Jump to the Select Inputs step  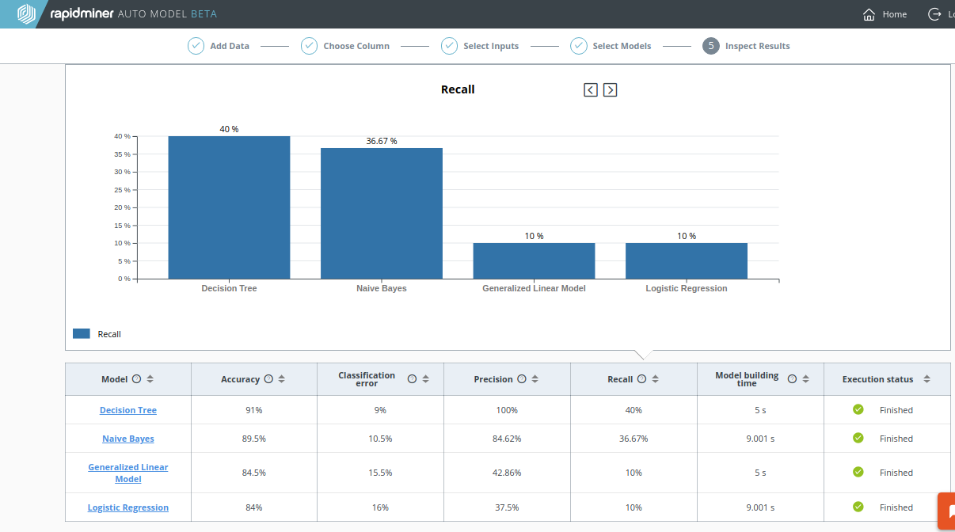(x=480, y=46)
